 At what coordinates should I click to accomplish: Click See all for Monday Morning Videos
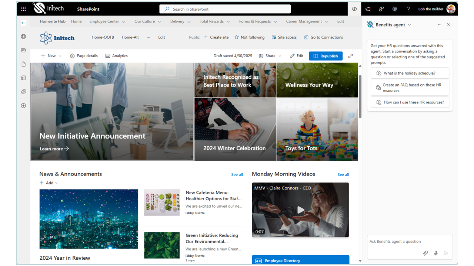tap(343, 174)
